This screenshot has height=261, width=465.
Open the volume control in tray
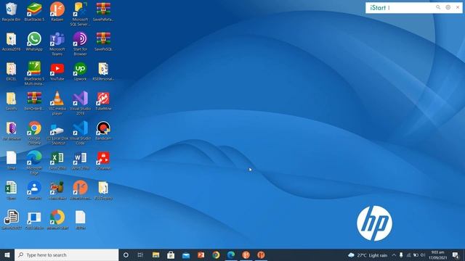[423, 255]
